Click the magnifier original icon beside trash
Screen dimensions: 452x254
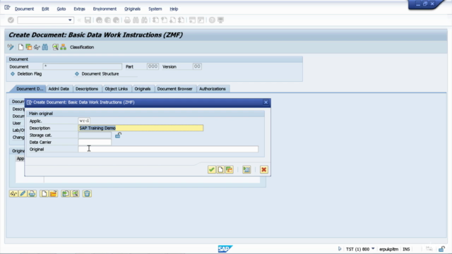(75, 193)
